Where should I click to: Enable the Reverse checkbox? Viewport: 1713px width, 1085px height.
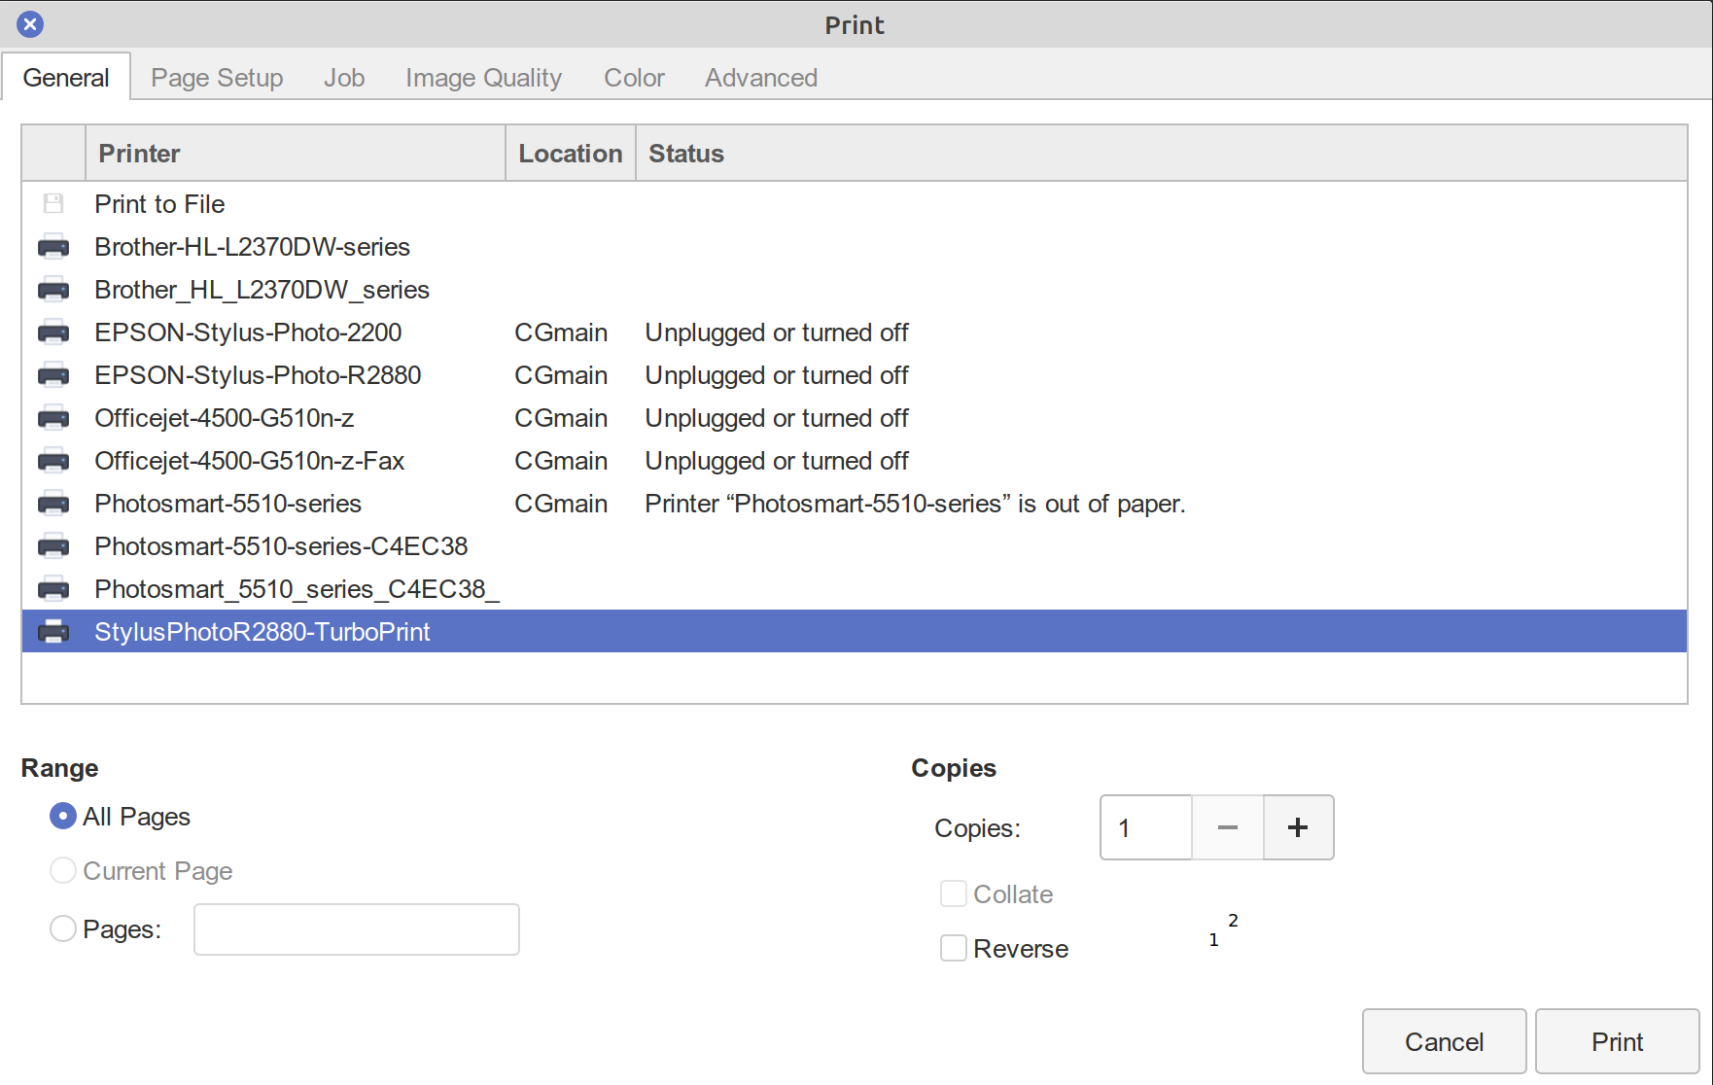pos(954,948)
